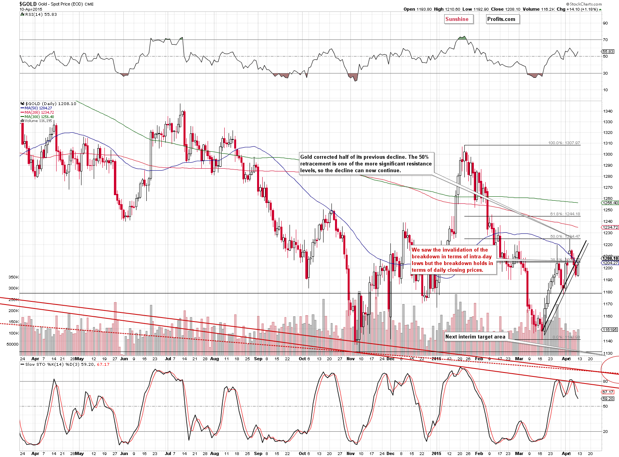Click the 'Volume 116.2K' header value

click(x=538, y=9)
